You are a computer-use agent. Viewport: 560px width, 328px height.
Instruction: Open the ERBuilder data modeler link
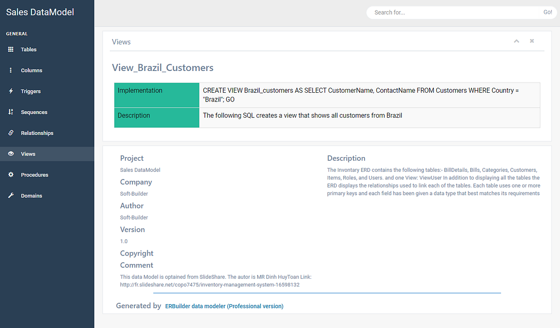click(x=224, y=306)
